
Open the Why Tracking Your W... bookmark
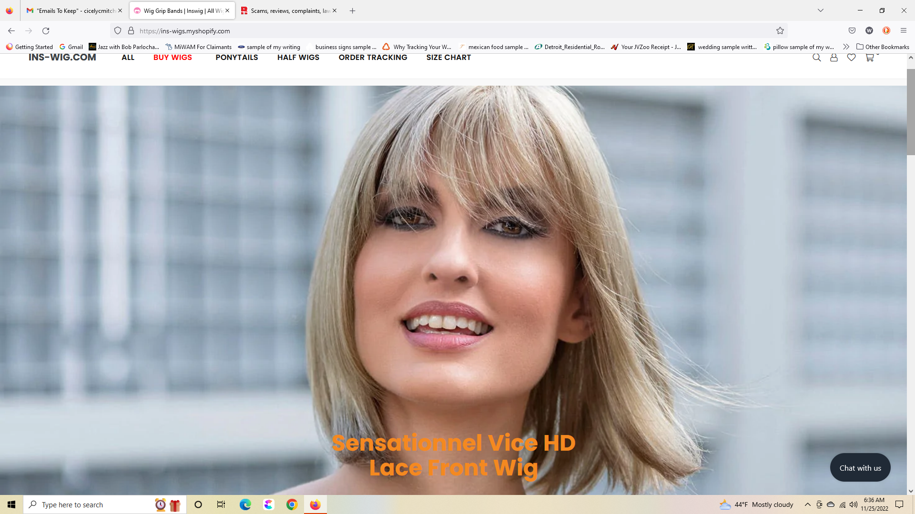(x=417, y=47)
